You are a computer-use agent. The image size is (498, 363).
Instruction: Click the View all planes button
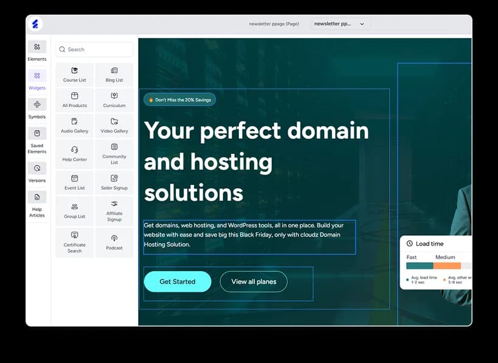[253, 282]
